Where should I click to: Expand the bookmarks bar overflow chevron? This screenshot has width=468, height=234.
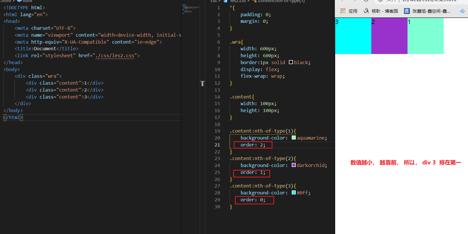click(462, 11)
